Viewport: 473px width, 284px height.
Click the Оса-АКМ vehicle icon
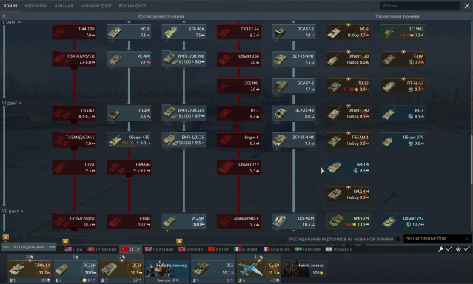click(x=294, y=221)
